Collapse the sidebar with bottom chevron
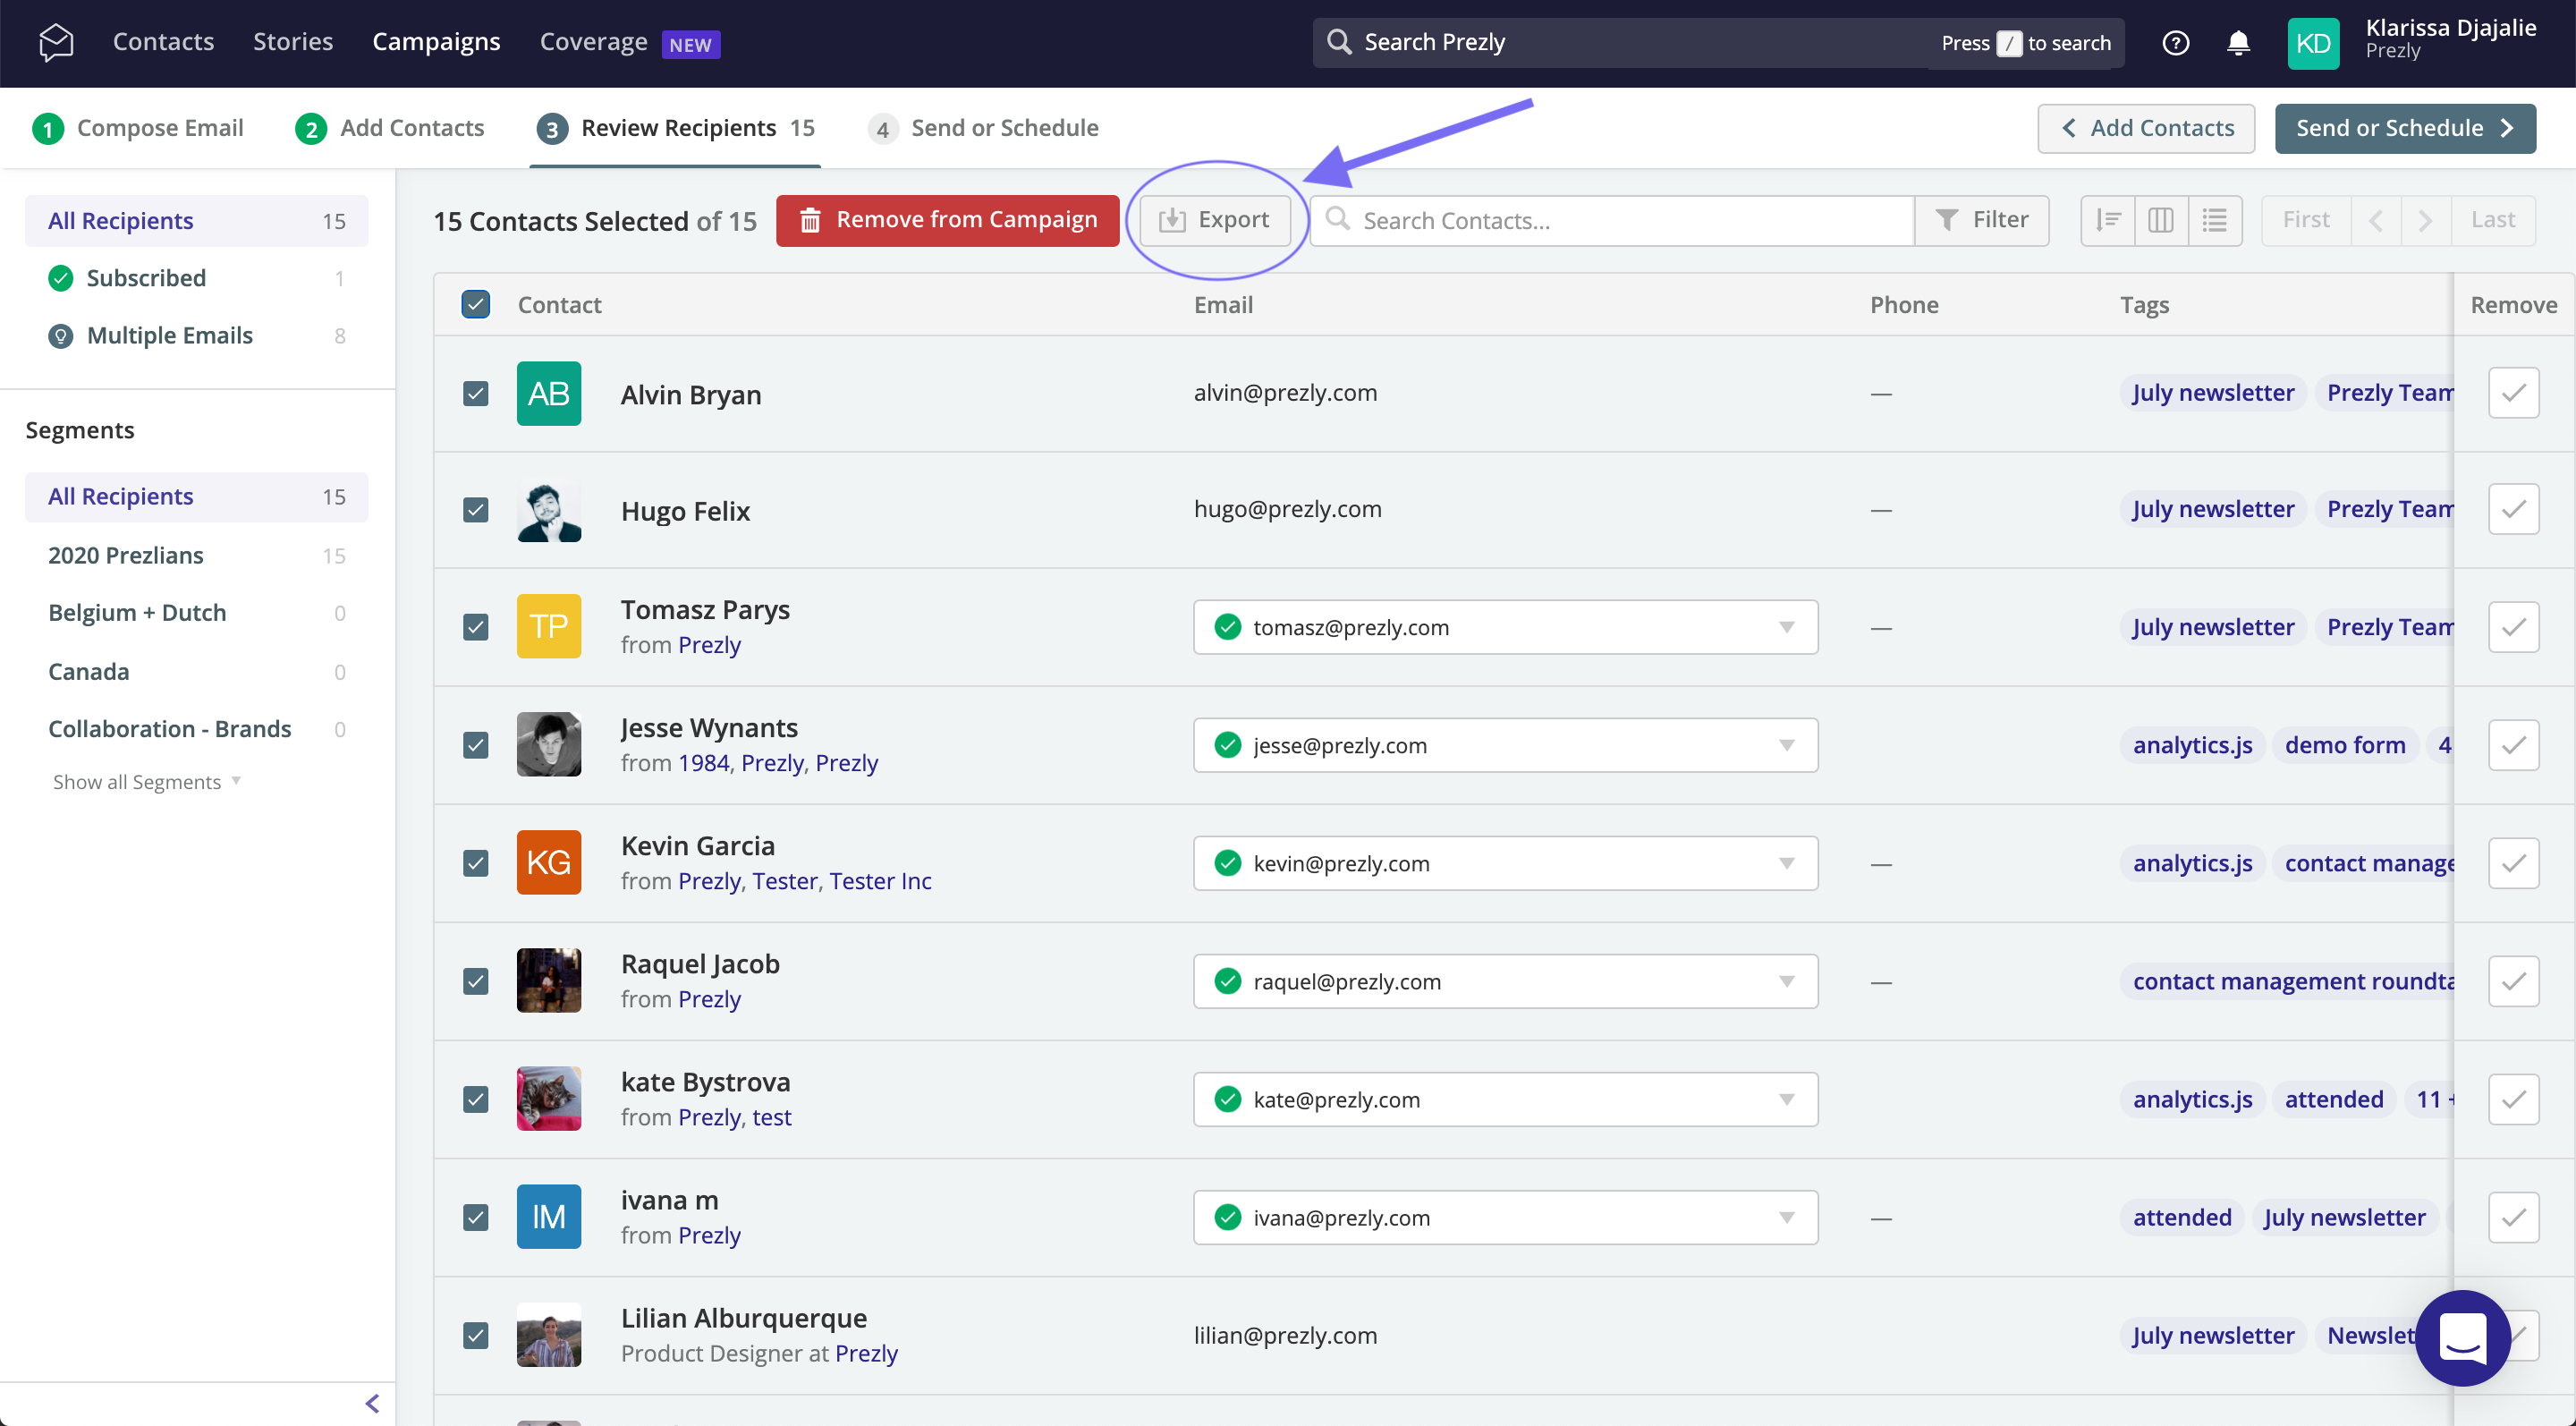2576x1426 pixels. pos(372,1403)
